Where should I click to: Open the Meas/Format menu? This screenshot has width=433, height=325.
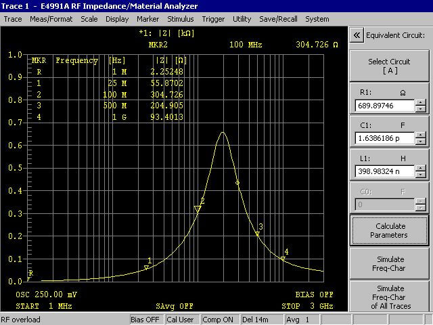[51, 19]
